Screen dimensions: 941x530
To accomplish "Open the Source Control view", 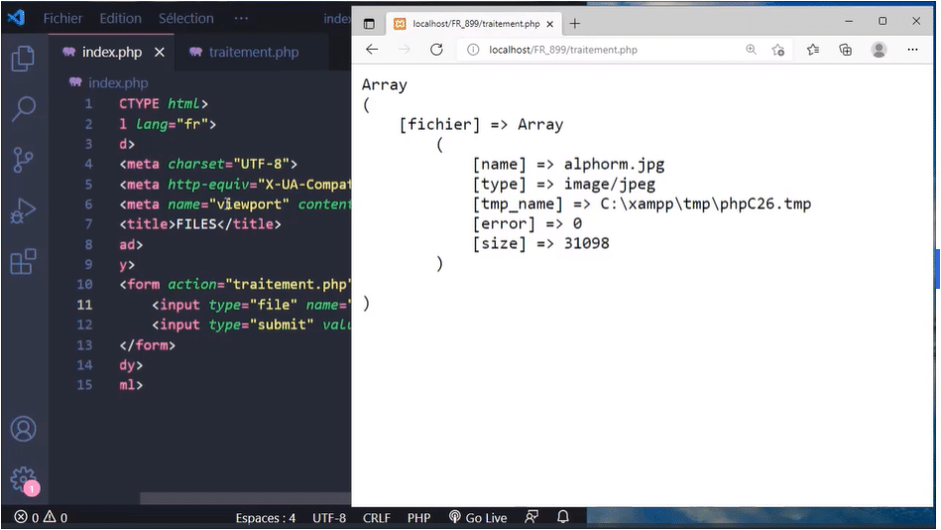I will click(23, 160).
